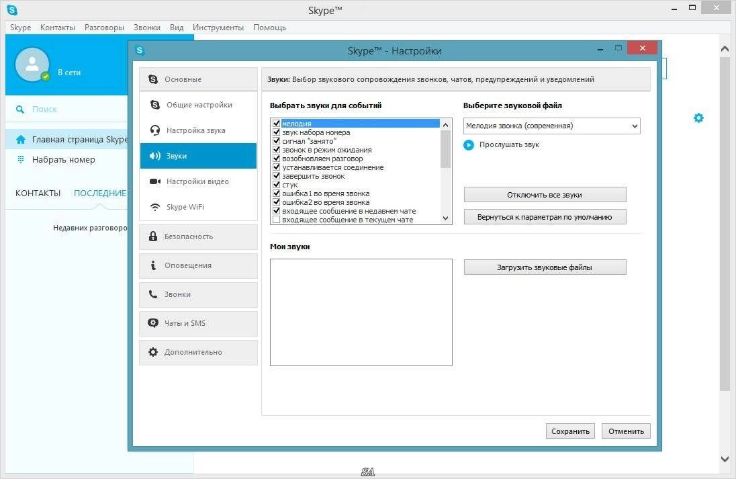Minimize the Skype settings dialog
This screenshot has height=479, width=736.
point(600,48)
